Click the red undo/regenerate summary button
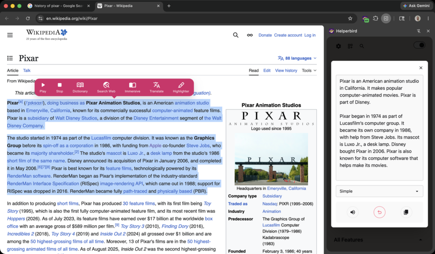 click(379, 212)
